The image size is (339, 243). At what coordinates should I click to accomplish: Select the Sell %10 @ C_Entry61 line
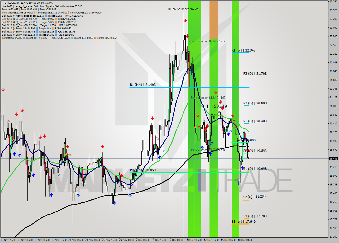(x=39, y=22)
